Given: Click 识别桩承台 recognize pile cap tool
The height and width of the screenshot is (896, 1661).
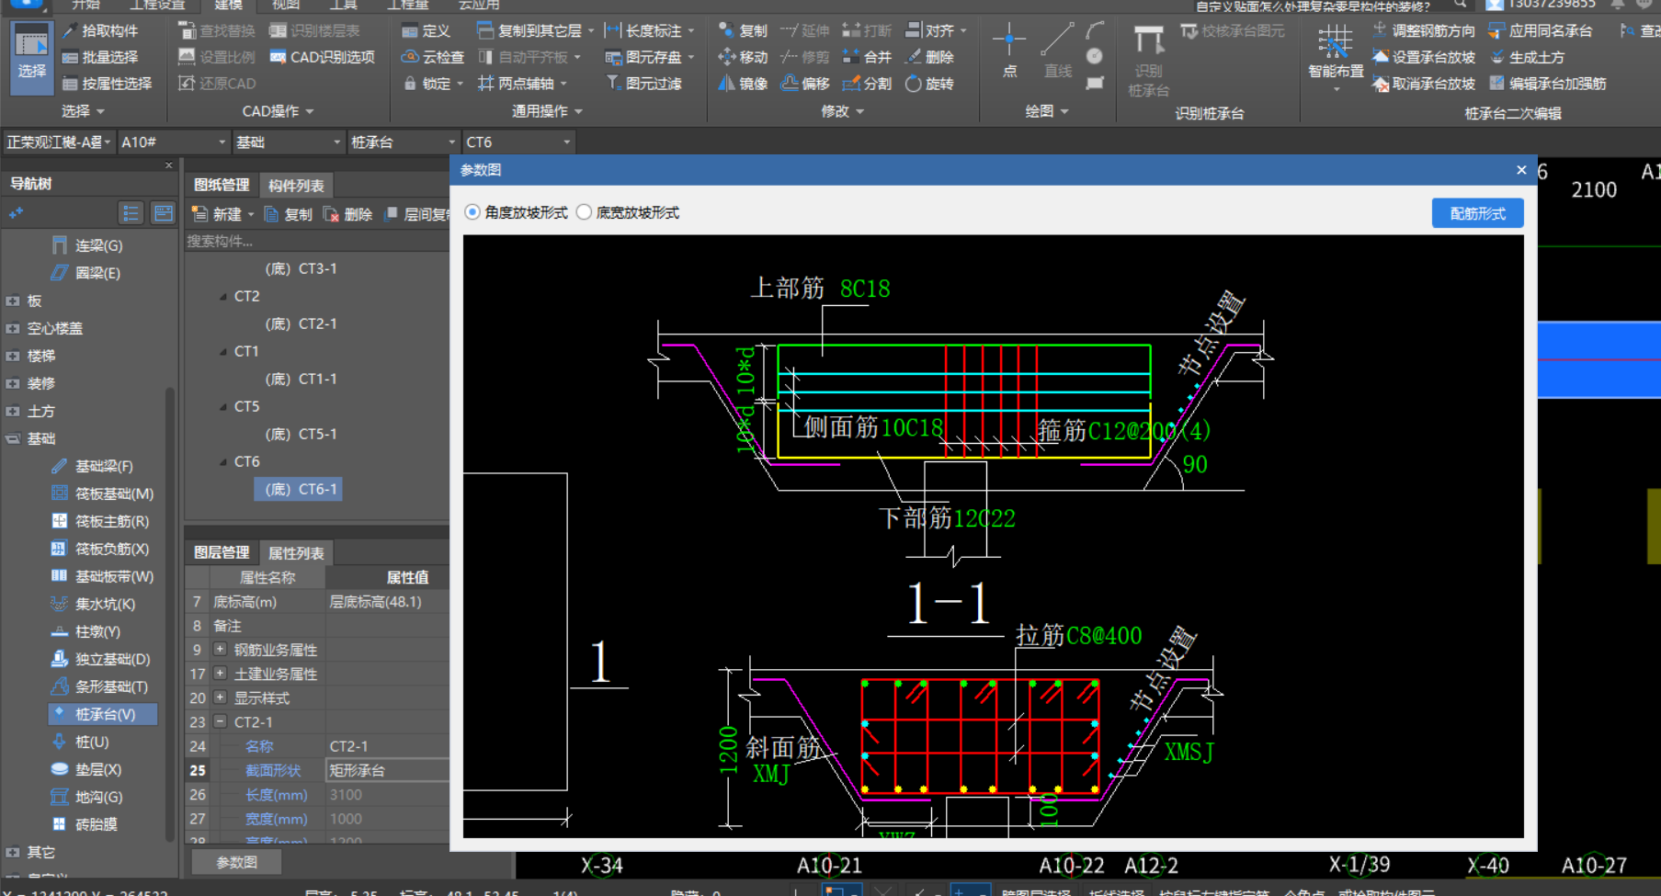Looking at the screenshot, I should [1148, 61].
